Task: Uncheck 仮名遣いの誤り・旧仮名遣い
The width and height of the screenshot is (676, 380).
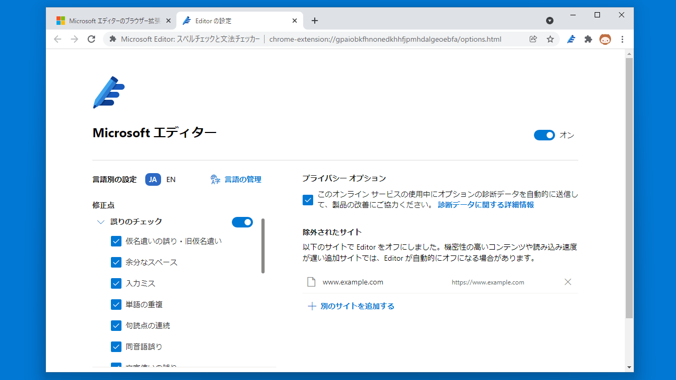Action: (x=116, y=241)
